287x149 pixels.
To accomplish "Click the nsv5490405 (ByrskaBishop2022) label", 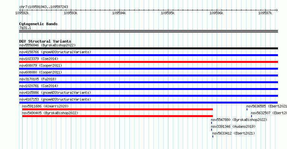I will [x=50, y=113].
